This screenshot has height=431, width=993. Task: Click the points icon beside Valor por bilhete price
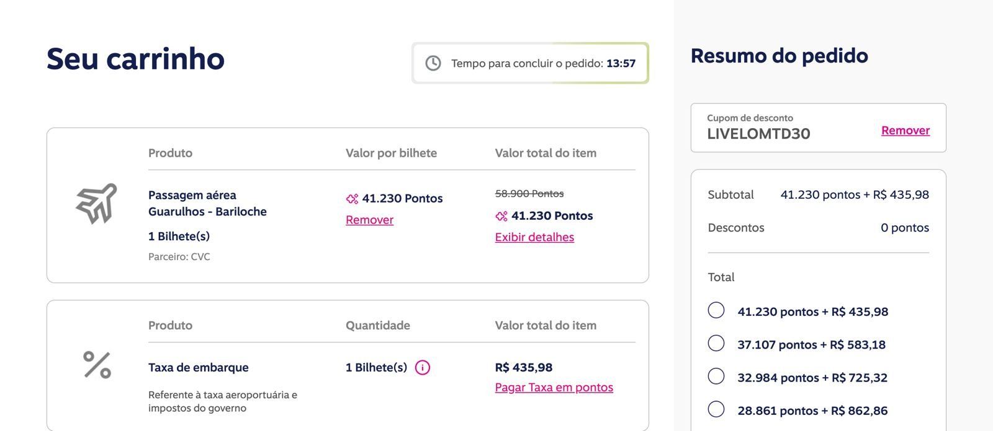[352, 199]
